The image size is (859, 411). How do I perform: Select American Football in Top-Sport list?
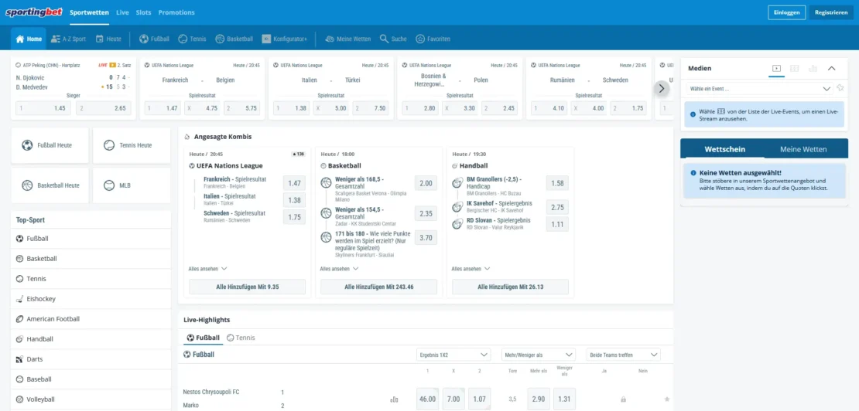click(x=91, y=318)
